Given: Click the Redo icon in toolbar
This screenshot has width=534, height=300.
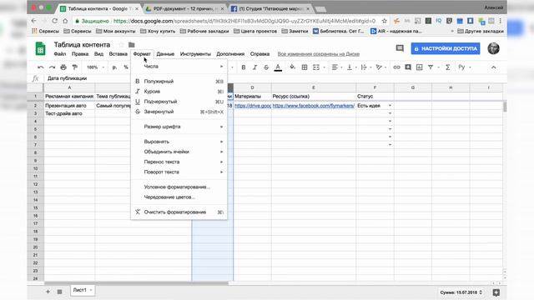Looking at the screenshot, I should [x=52, y=67].
